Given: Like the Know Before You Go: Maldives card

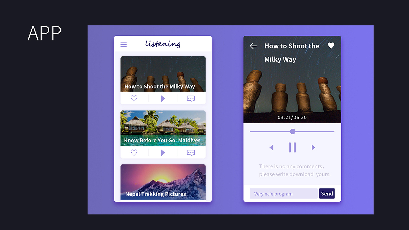Looking at the screenshot, I should coord(134,152).
